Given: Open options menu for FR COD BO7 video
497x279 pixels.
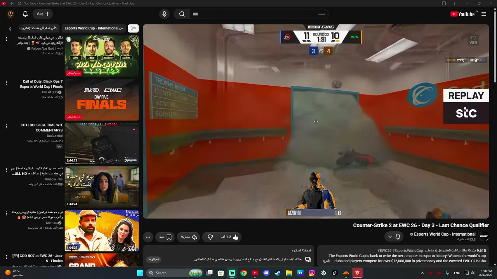Looking at the screenshot, I should pos(7,257).
